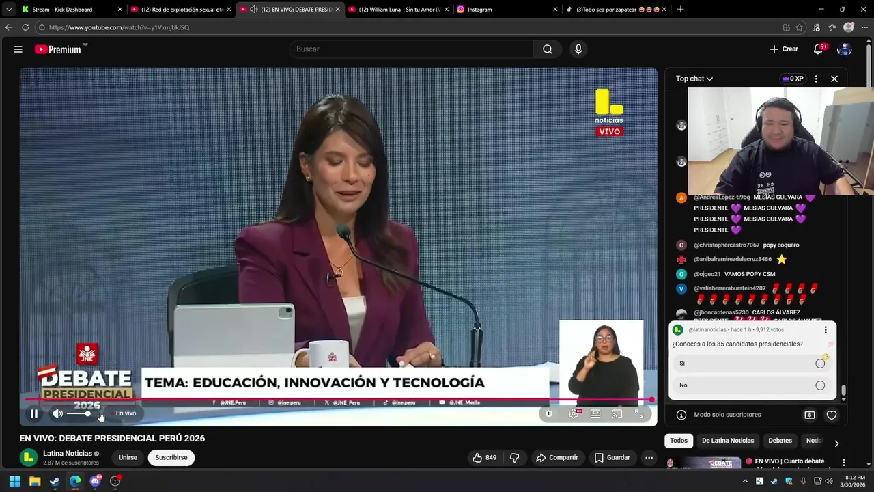This screenshot has width=874, height=492.
Task: Open the YouTube hamburger guide menu
Action: tap(18, 49)
